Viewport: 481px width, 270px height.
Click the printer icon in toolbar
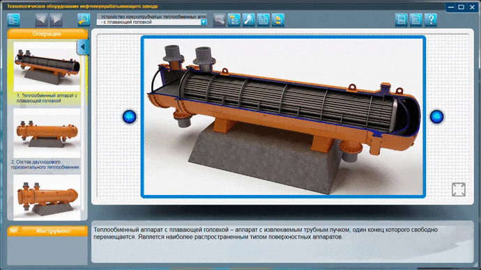278,20
